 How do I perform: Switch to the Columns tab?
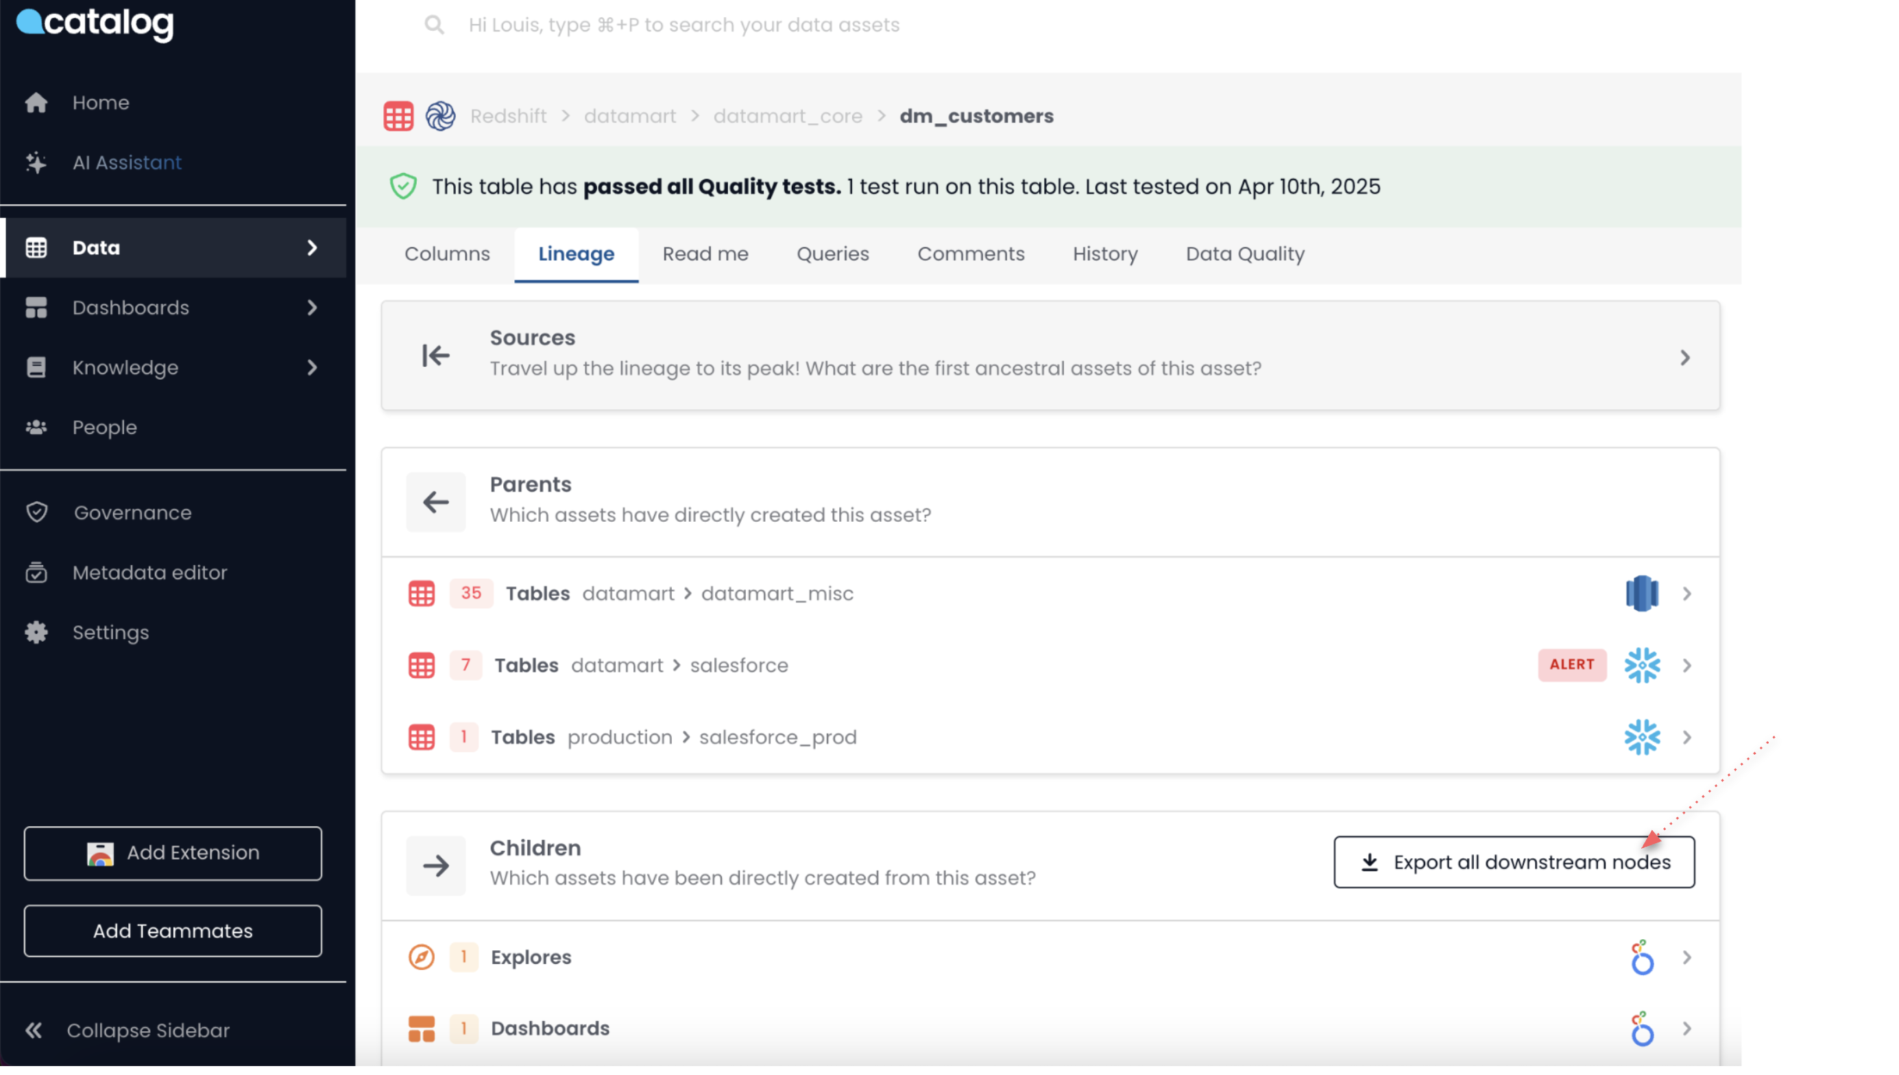pyautogui.click(x=446, y=253)
